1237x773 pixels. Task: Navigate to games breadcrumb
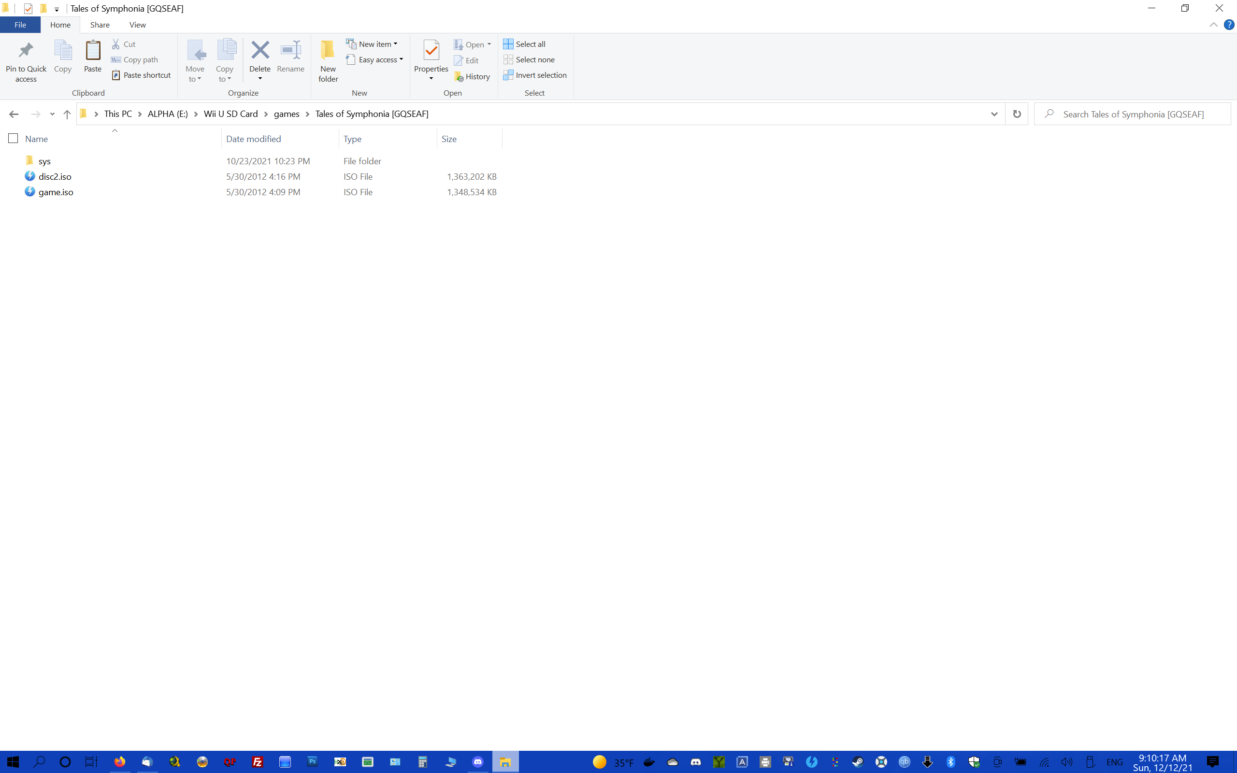287,114
